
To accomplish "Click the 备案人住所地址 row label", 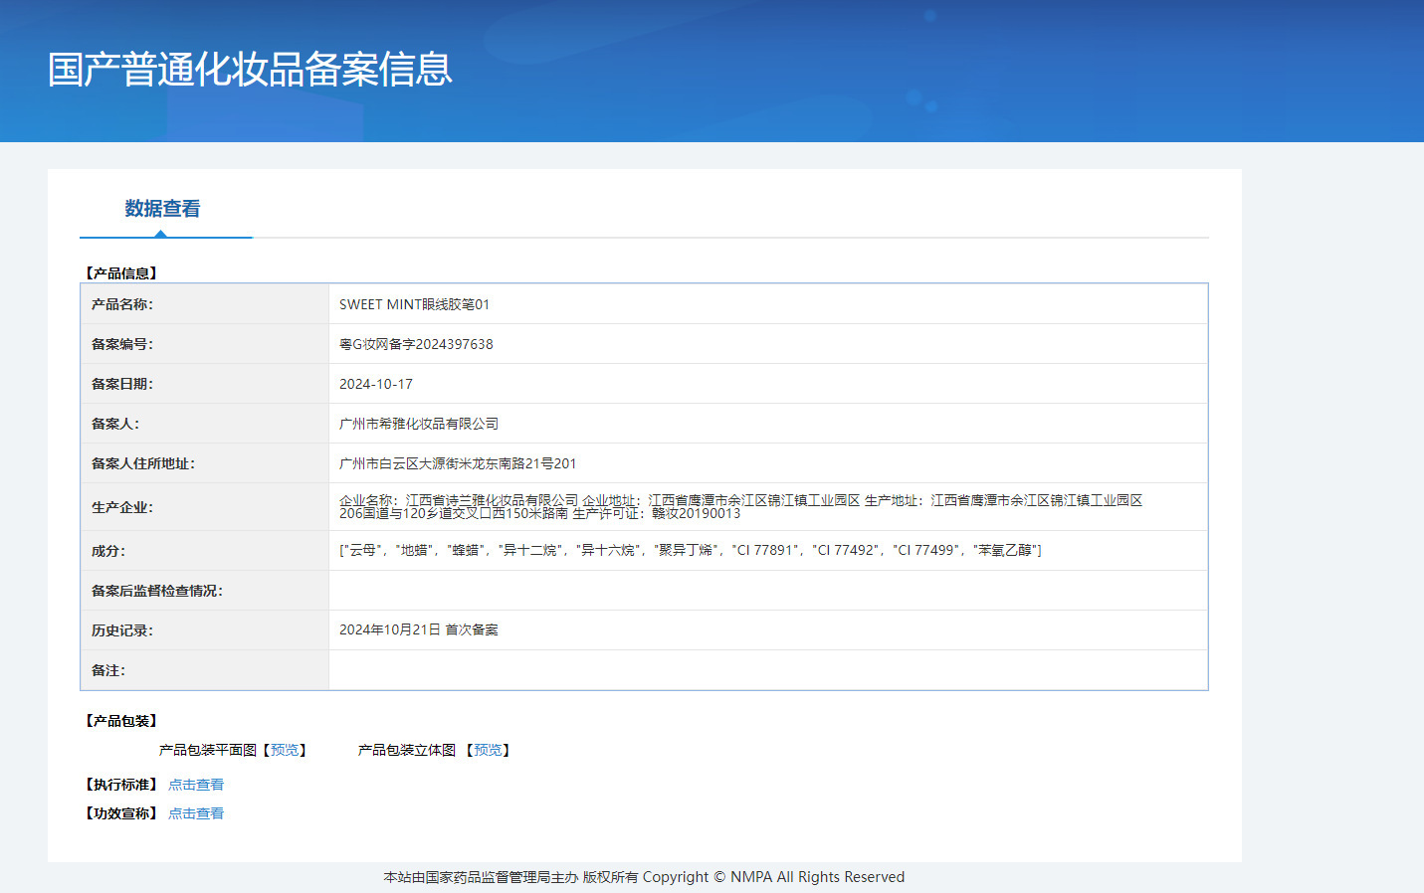I will click(143, 463).
